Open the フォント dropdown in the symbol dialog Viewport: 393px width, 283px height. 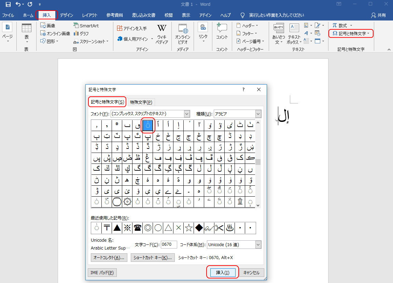click(x=186, y=113)
